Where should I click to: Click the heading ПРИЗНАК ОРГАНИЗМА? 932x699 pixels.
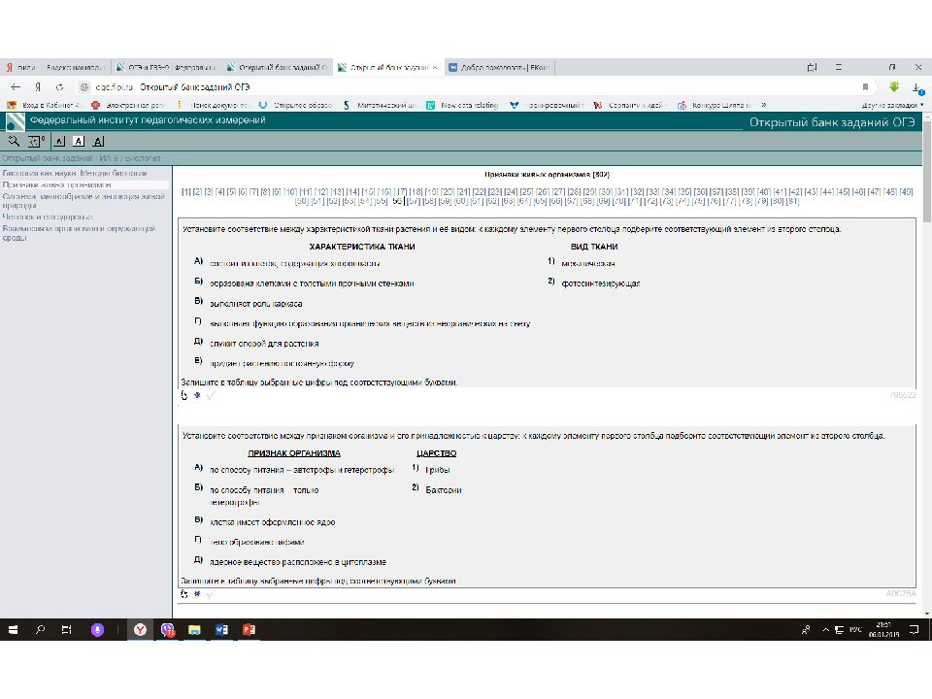294,453
